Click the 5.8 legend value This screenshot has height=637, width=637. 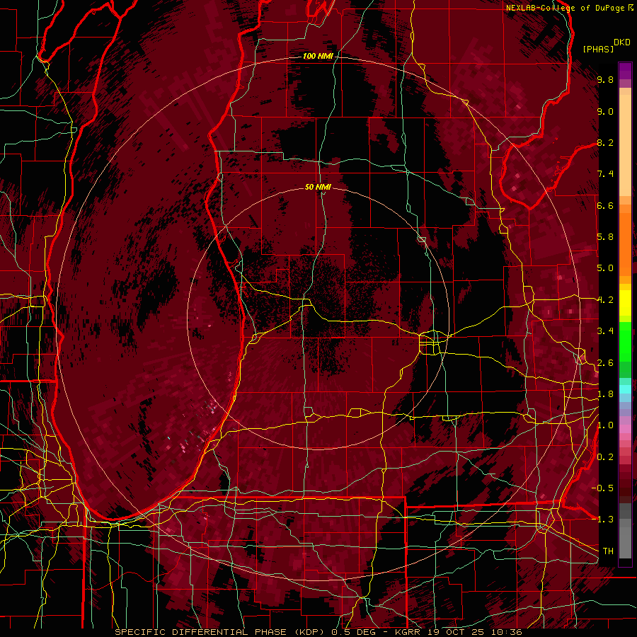pyautogui.click(x=605, y=237)
